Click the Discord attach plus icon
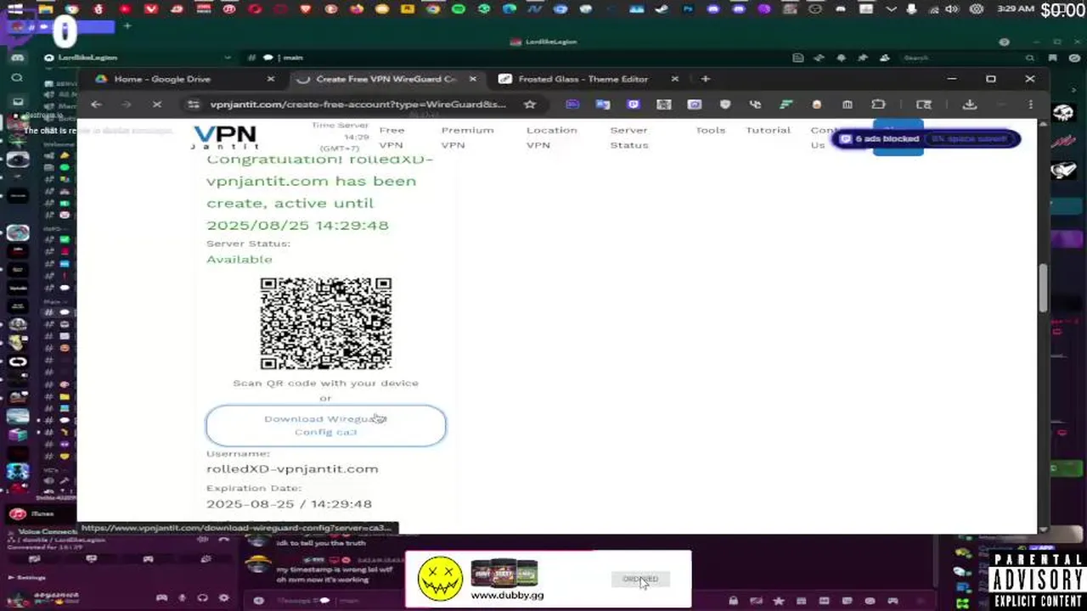This screenshot has height=611, width=1087. 259,601
